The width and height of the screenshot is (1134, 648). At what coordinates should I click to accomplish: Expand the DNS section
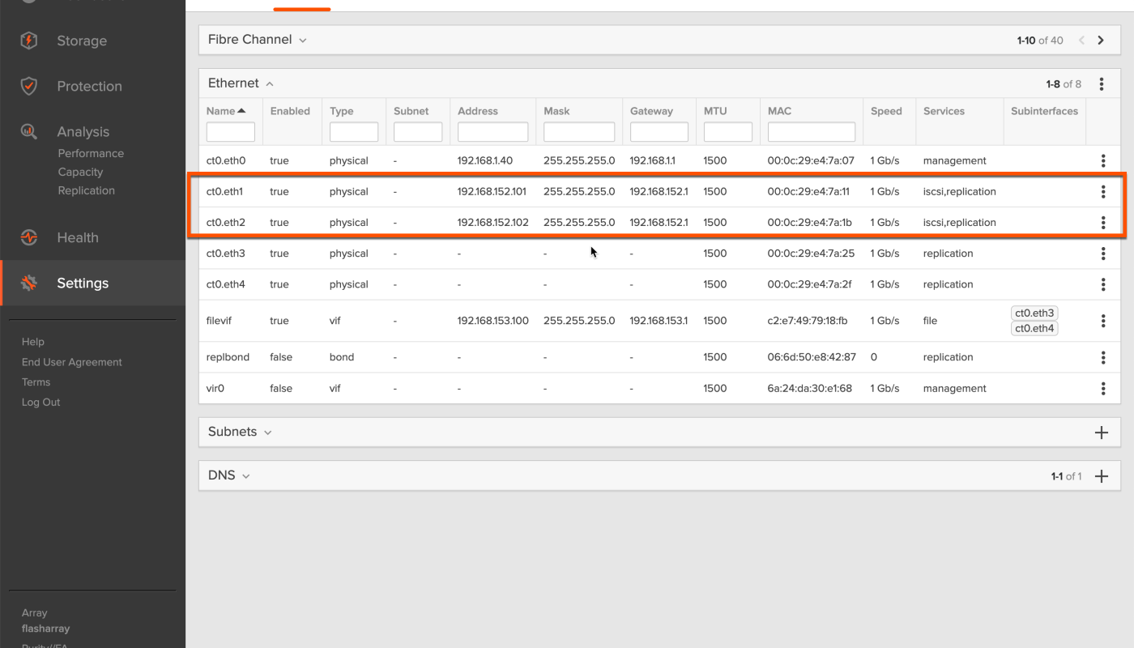tap(245, 476)
